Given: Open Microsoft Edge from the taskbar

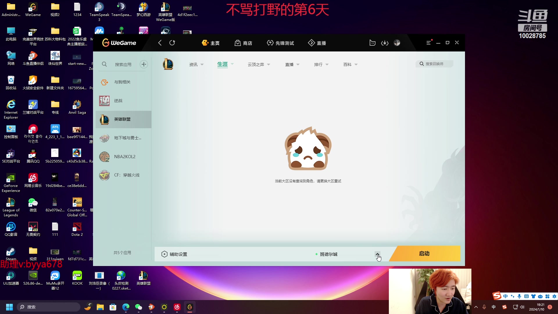Looking at the screenshot, I should pos(126,307).
